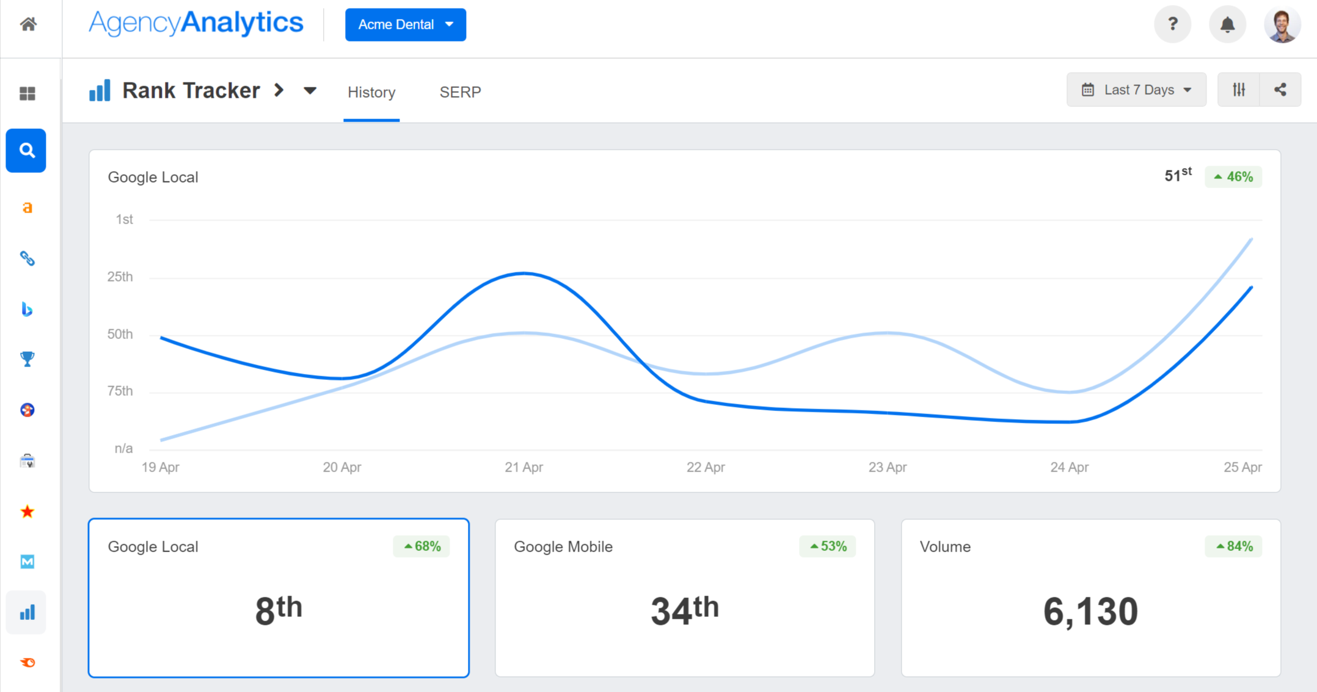The height and width of the screenshot is (692, 1317).
Task: Click the SEMrush flame icon in the sidebar
Action: pos(26,410)
